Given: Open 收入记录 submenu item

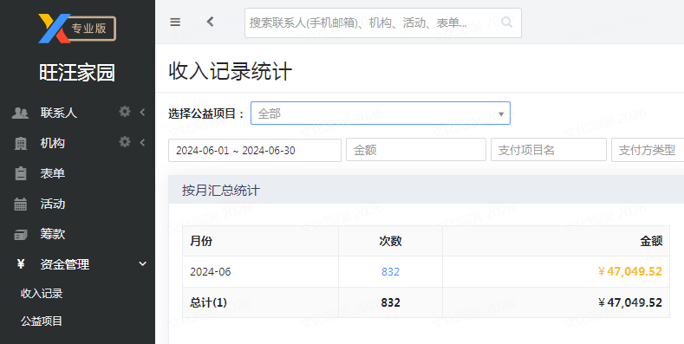Looking at the screenshot, I should [x=42, y=294].
